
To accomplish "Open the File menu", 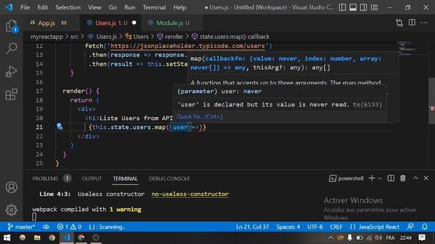I will coord(25,7).
